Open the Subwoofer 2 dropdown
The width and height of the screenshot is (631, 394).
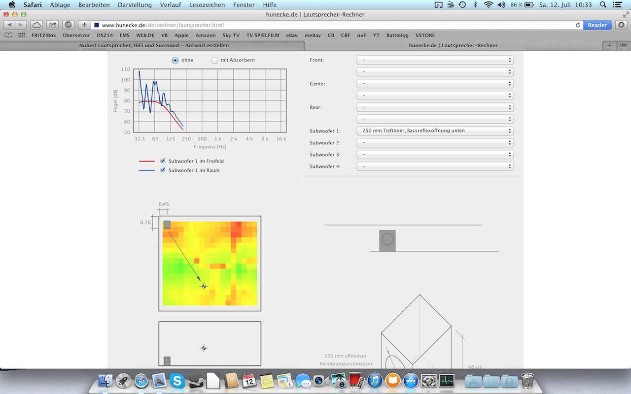click(435, 143)
